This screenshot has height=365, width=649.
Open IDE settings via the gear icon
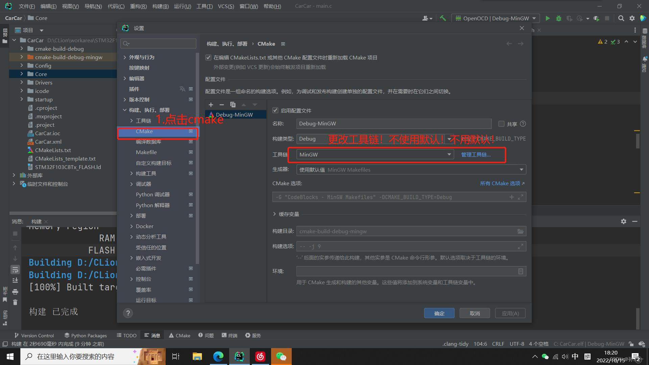(632, 18)
